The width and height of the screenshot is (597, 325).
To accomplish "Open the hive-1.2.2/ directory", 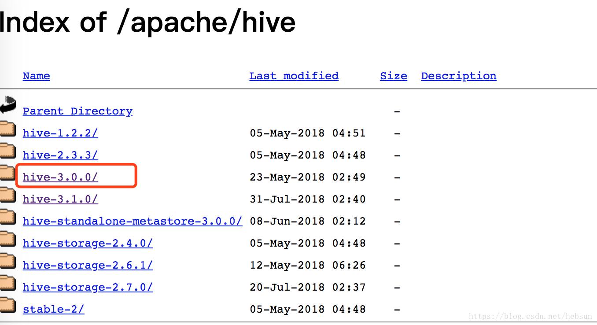I will (x=60, y=133).
